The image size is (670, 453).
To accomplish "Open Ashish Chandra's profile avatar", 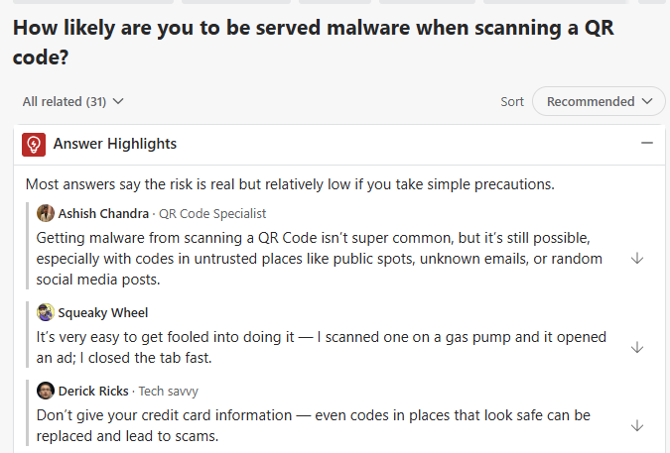I will [46, 213].
